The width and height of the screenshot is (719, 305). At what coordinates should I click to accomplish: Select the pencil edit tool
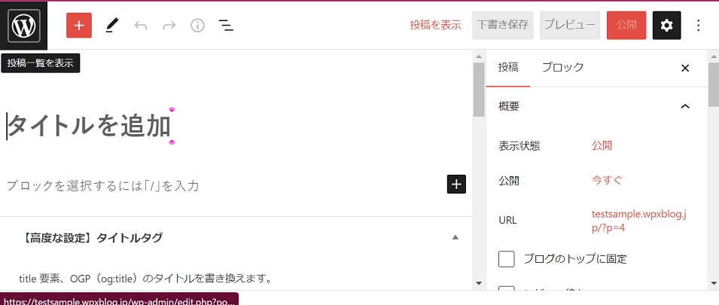pos(111,26)
